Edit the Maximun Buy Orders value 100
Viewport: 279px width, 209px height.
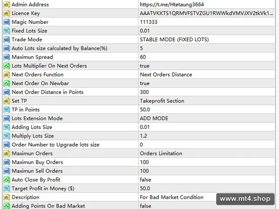pos(207,162)
